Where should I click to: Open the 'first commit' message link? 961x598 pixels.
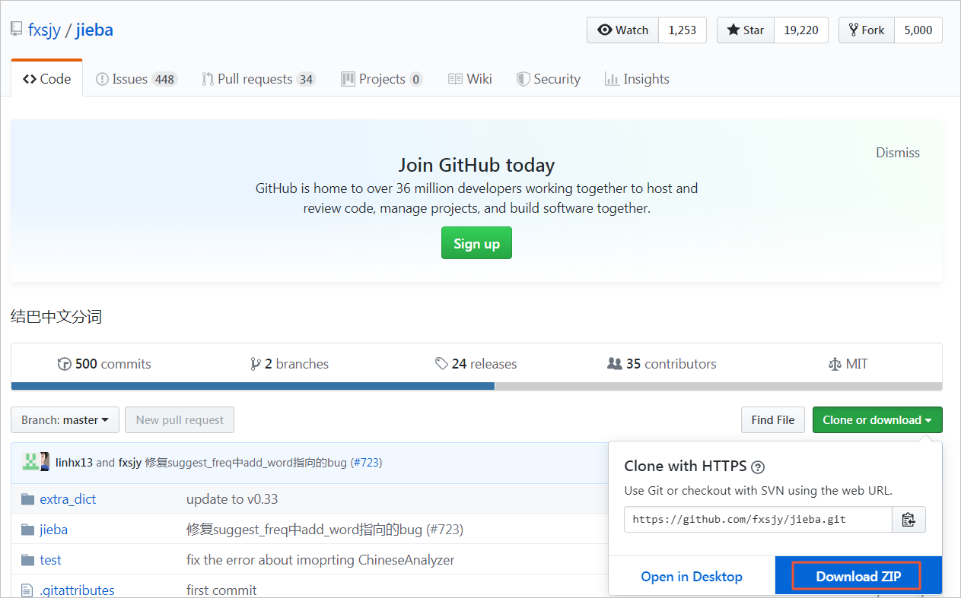(x=221, y=590)
